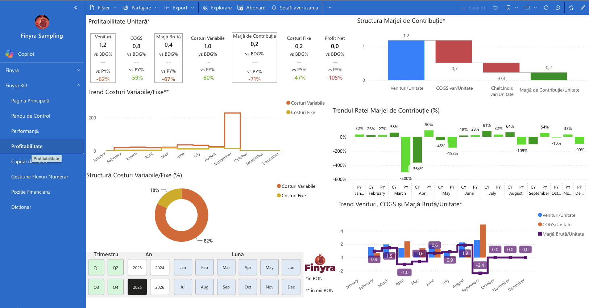Open the bookmark dropdown chevron
The width and height of the screenshot is (589, 308).
click(x=517, y=8)
